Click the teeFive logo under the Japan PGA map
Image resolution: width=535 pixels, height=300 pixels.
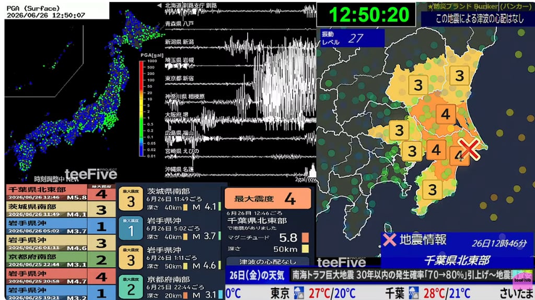[x=91, y=174]
